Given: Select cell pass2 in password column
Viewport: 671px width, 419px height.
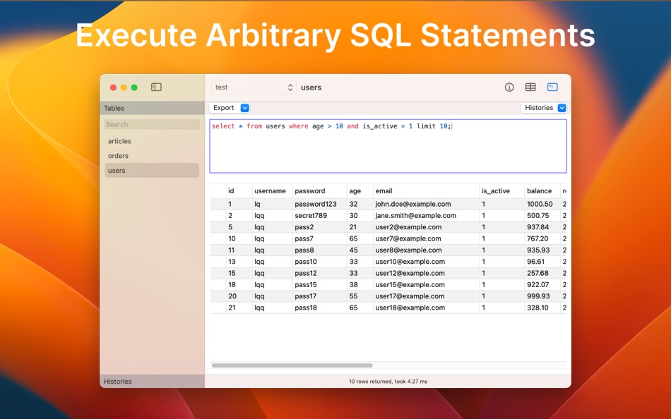Looking at the screenshot, I should point(304,227).
